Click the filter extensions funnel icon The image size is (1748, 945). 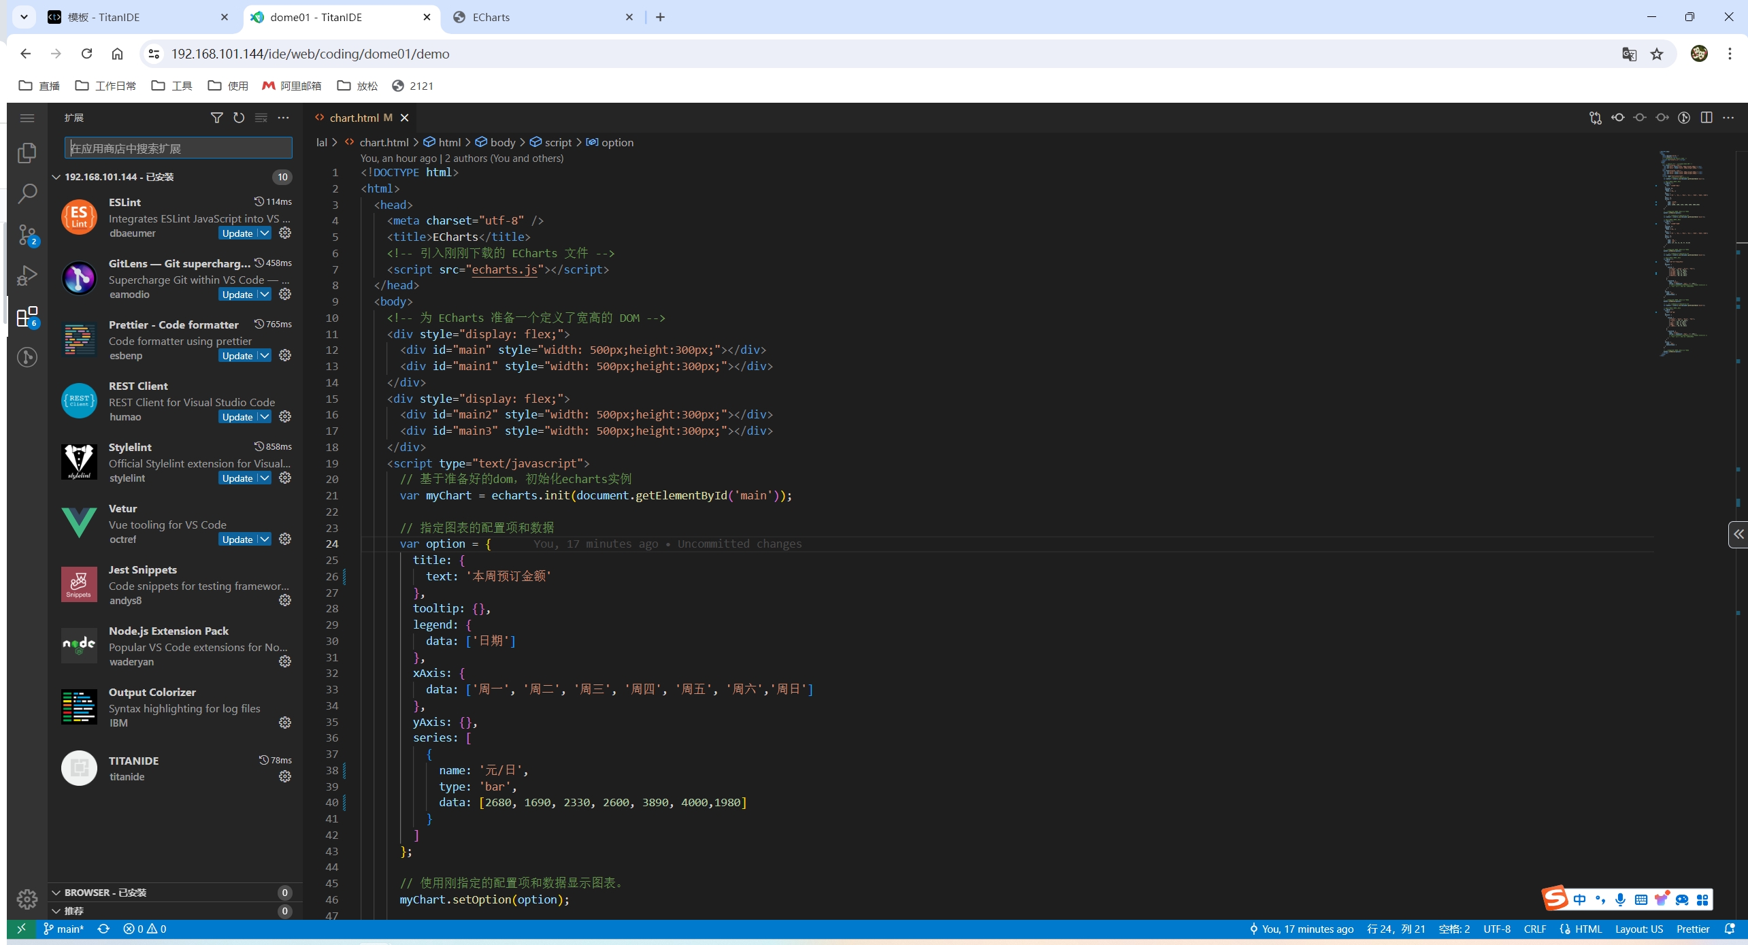pyautogui.click(x=216, y=118)
